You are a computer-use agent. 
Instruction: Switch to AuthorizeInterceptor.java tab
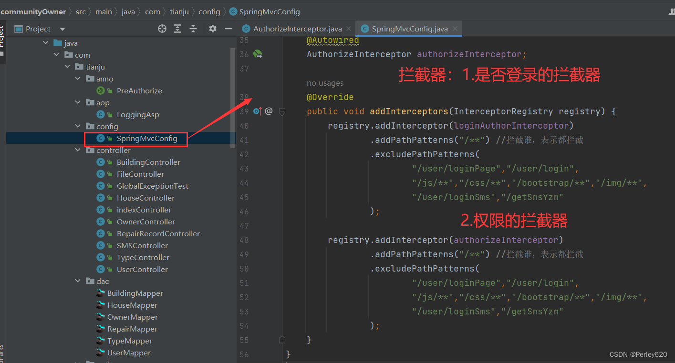pos(298,29)
